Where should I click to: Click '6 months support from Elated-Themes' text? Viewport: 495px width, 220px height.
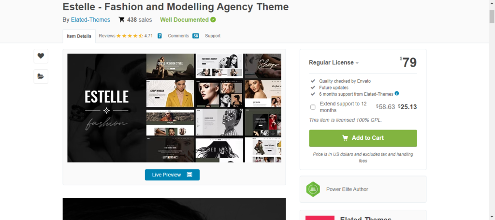(356, 94)
